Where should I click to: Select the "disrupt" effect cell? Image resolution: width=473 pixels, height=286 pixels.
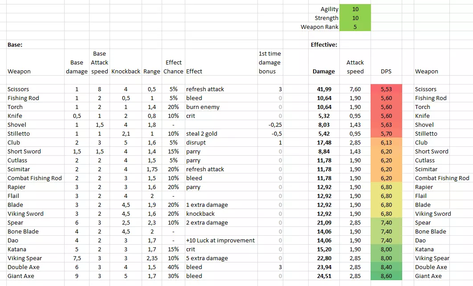pos(196,143)
